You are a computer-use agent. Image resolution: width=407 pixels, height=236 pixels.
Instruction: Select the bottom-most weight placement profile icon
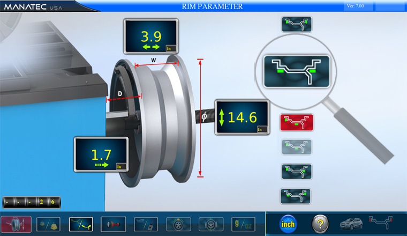(296, 196)
